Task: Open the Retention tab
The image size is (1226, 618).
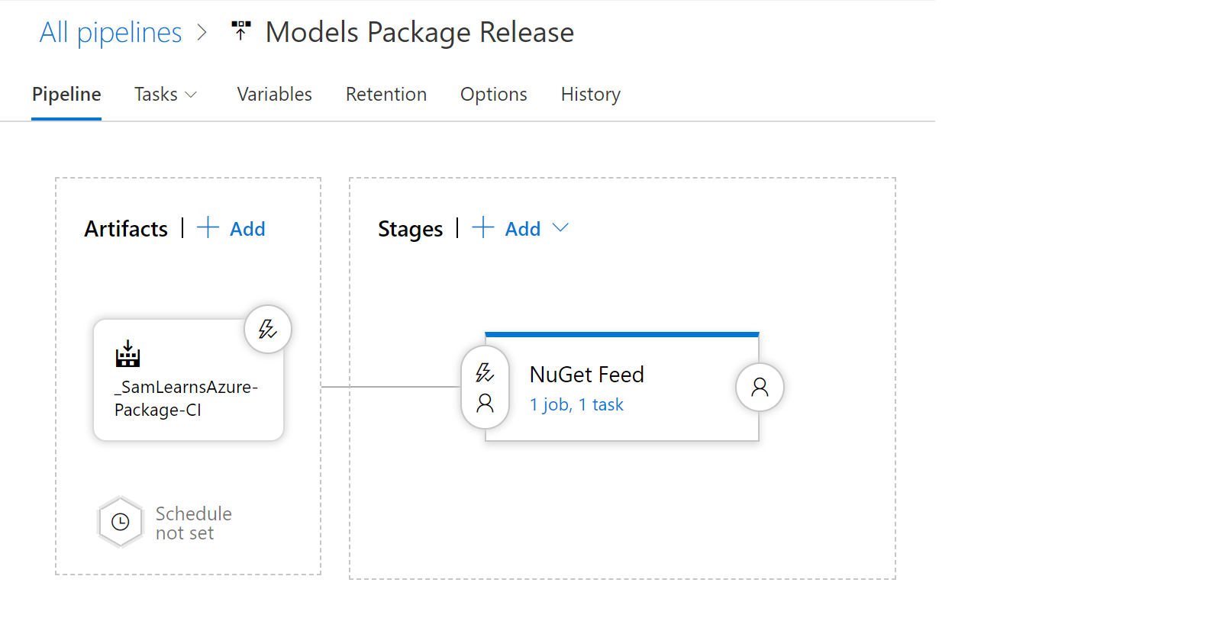Action: coord(386,95)
